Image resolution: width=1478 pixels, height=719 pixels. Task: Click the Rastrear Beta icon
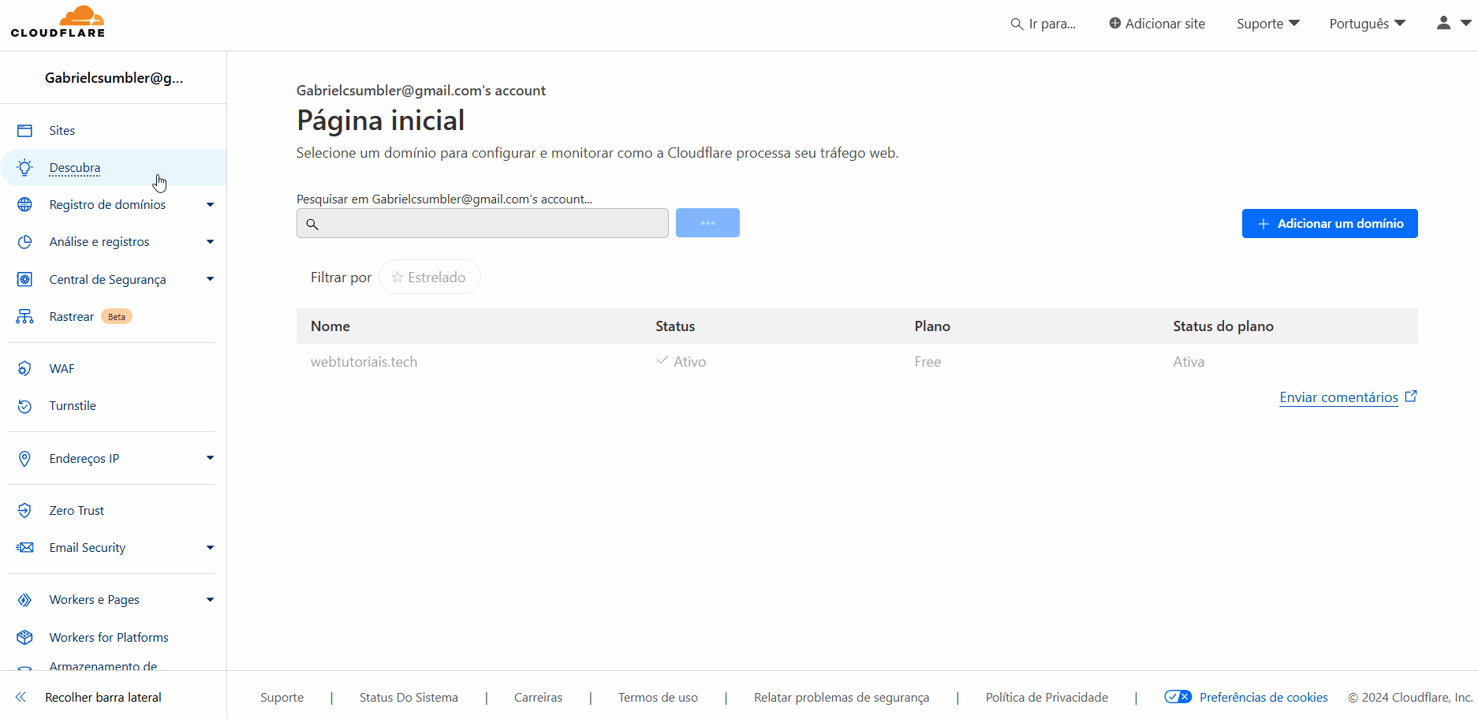24,316
